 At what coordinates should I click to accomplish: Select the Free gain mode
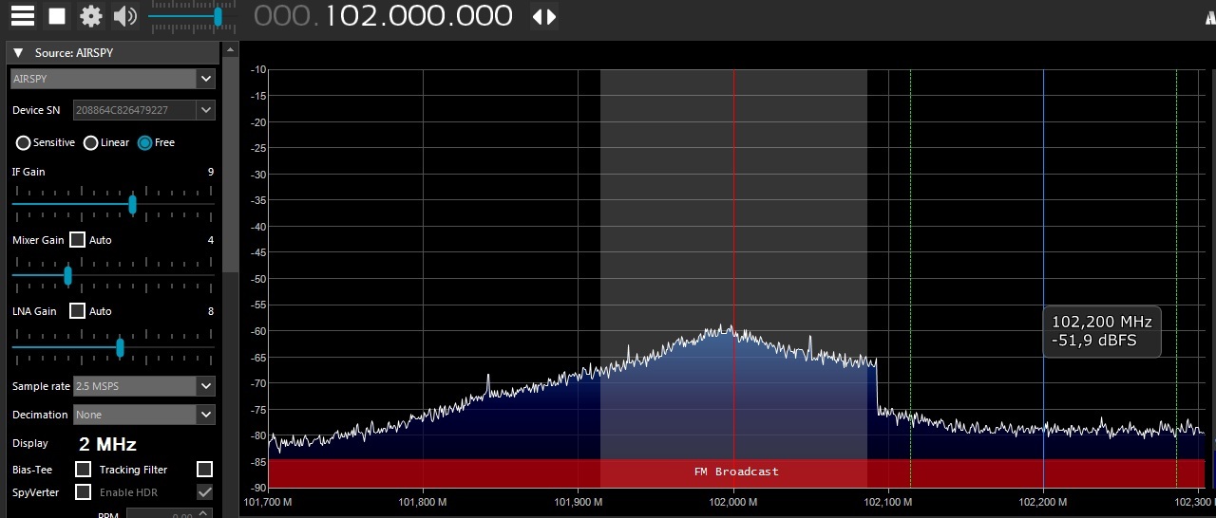coord(144,142)
